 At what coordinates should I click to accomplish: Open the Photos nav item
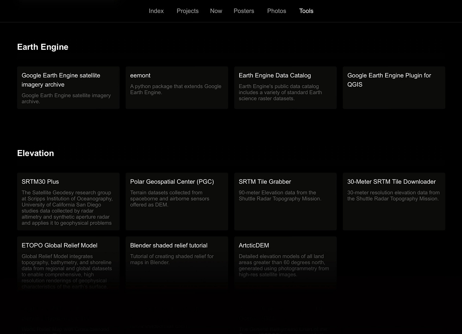pos(277,11)
